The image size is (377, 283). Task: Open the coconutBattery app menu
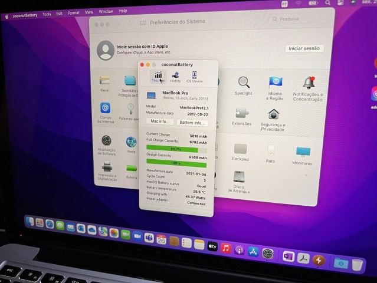point(25,15)
